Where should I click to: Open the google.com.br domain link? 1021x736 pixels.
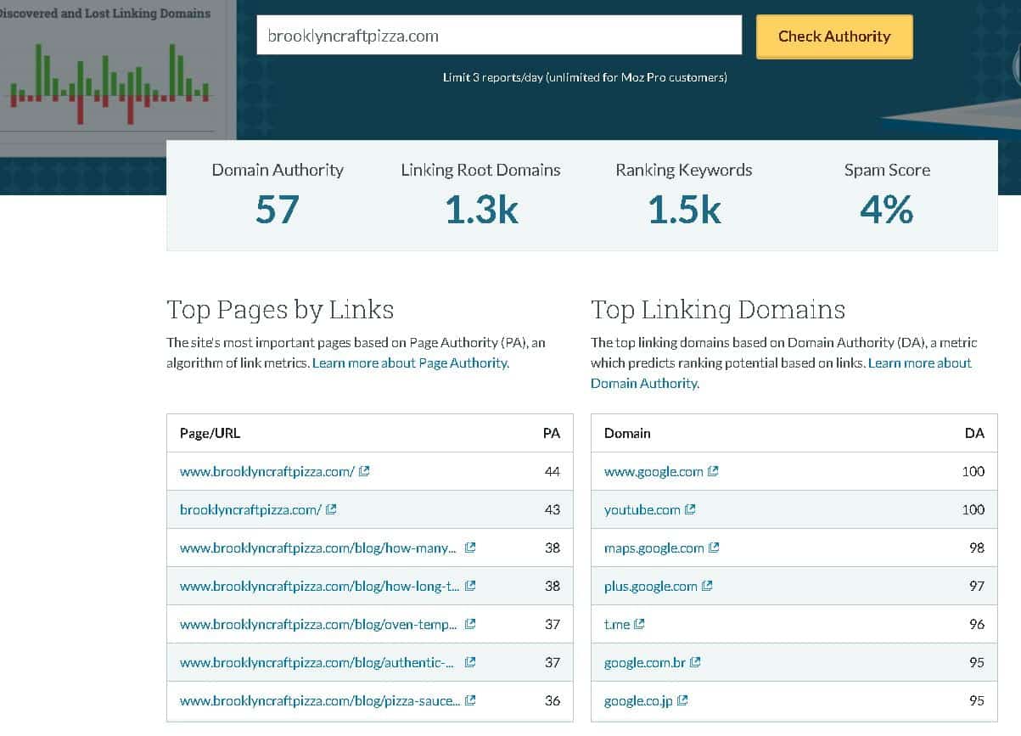tap(645, 662)
